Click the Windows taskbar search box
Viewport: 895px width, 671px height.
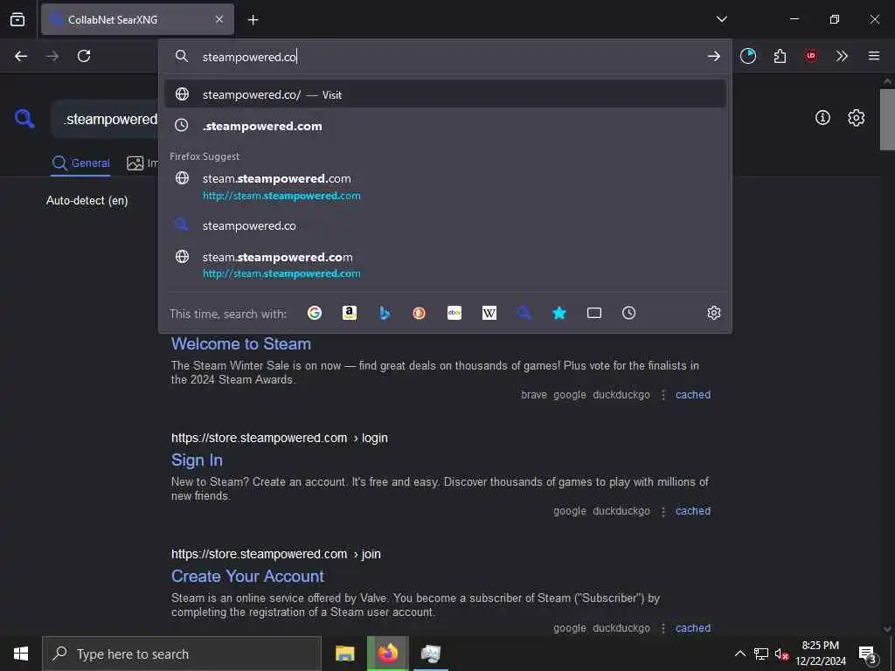(x=182, y=654)
